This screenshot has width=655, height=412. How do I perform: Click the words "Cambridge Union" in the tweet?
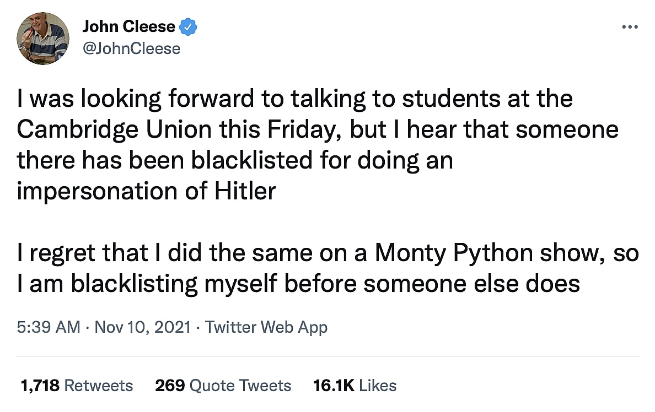[114, 129]
